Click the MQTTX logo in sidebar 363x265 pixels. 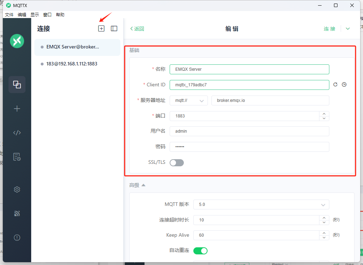click(17, 41)
